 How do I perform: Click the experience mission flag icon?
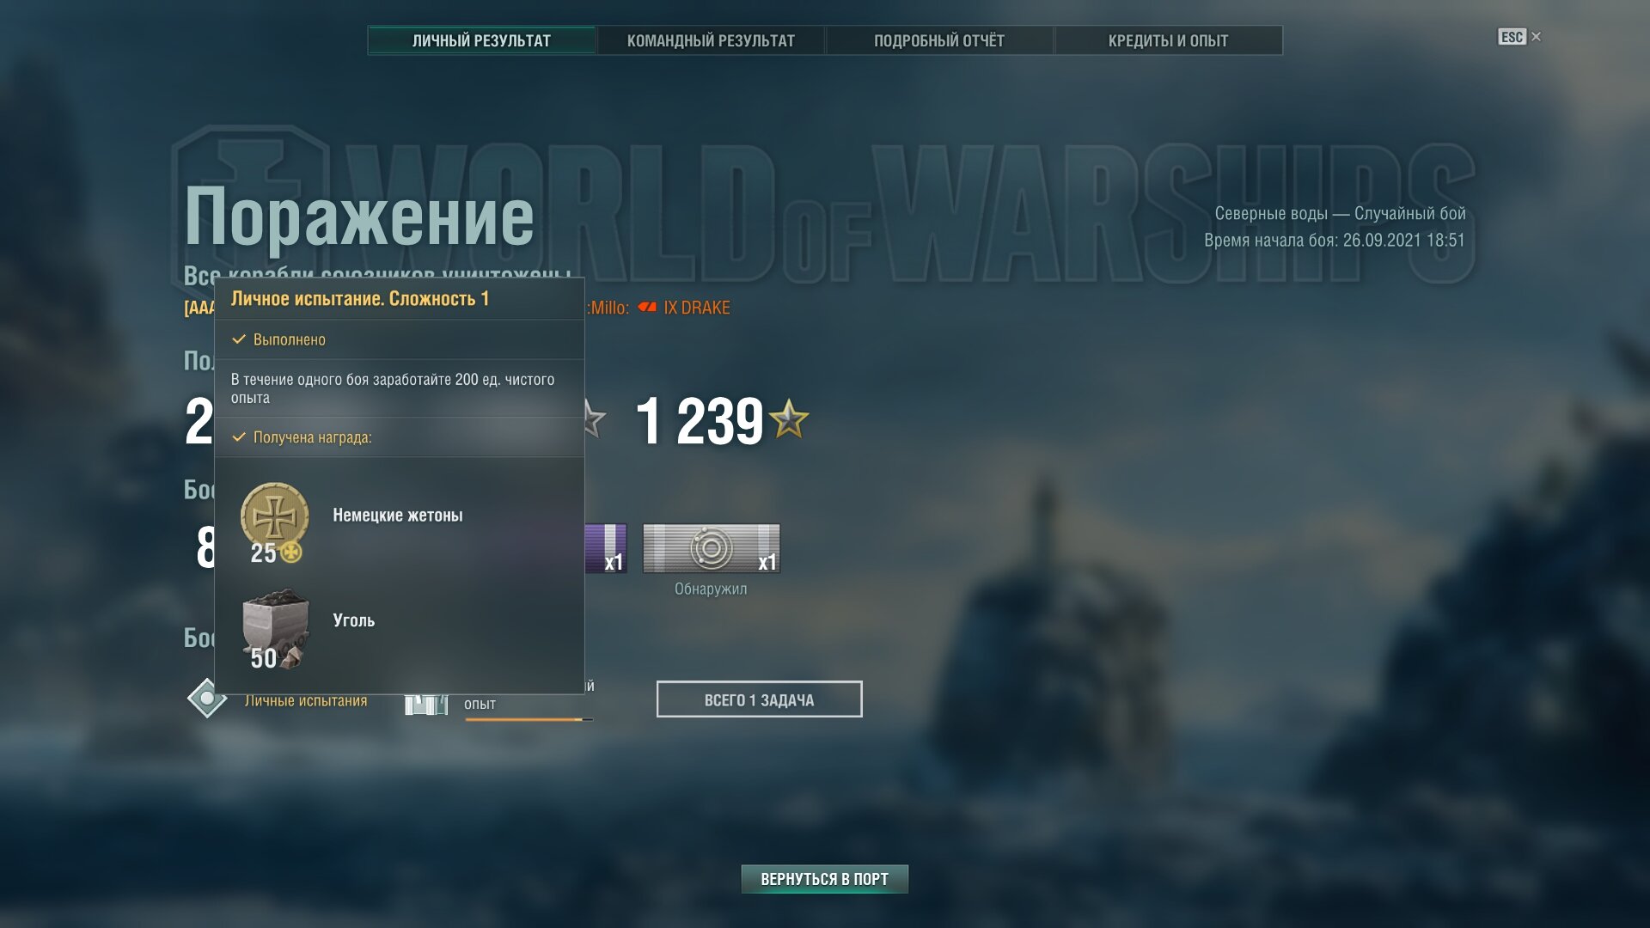426,705
